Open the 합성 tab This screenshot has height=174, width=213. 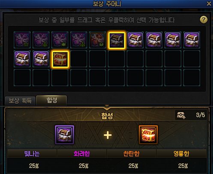click(x=52, y=100)
